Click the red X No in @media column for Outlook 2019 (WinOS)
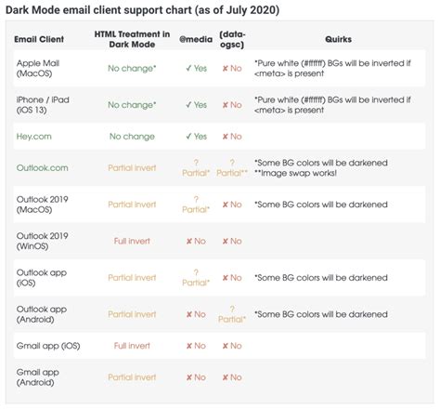 pyautogui.click(x=196, y=241)
